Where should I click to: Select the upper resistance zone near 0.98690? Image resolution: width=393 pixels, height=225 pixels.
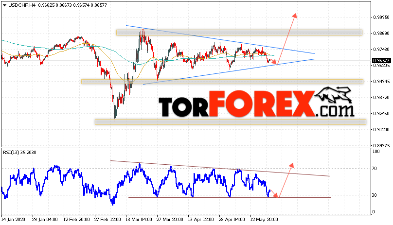[239, 33]
